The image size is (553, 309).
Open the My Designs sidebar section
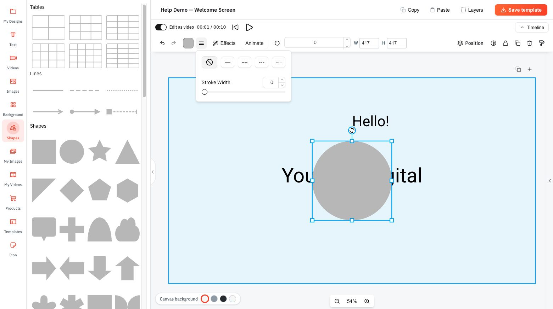pyautogui.click(x=13, y=16)
